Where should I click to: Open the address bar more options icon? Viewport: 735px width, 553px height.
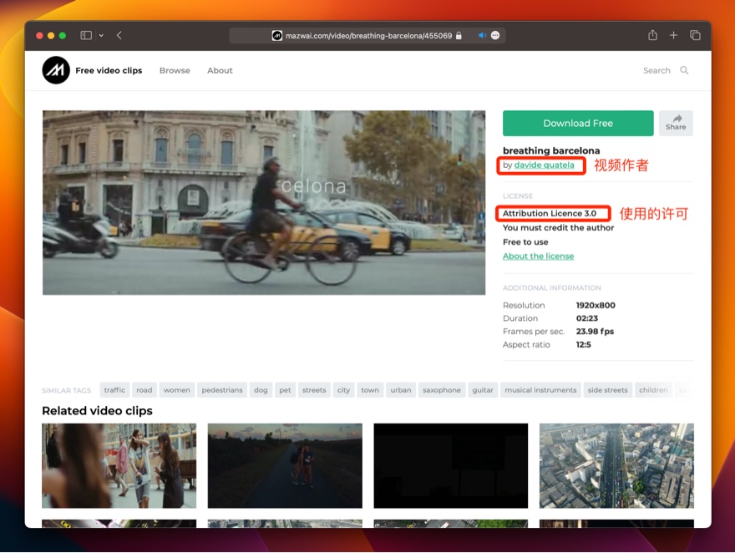click(495, 36)
